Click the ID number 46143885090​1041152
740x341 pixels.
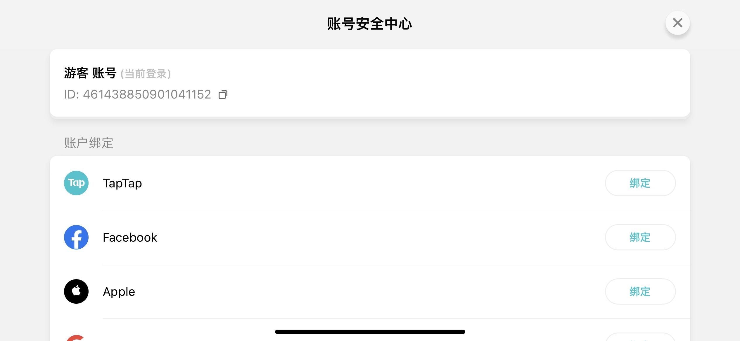point(147,94)
